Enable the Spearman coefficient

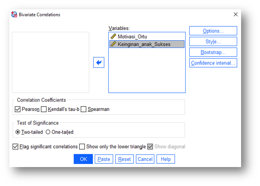point(84,109)
